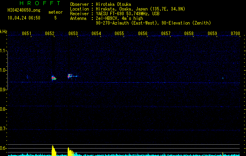Click the meteor echo with tail near 0653
This screenshot has width=246, height=156.
click(x=72, y=76)
